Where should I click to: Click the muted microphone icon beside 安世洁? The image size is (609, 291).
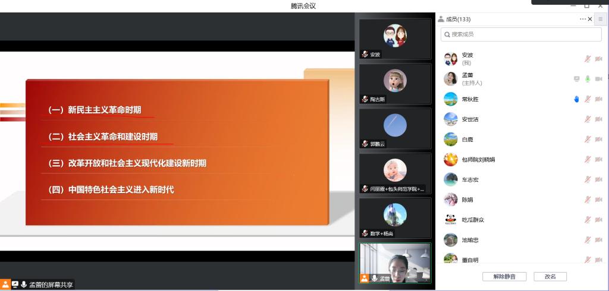[588, 119]
